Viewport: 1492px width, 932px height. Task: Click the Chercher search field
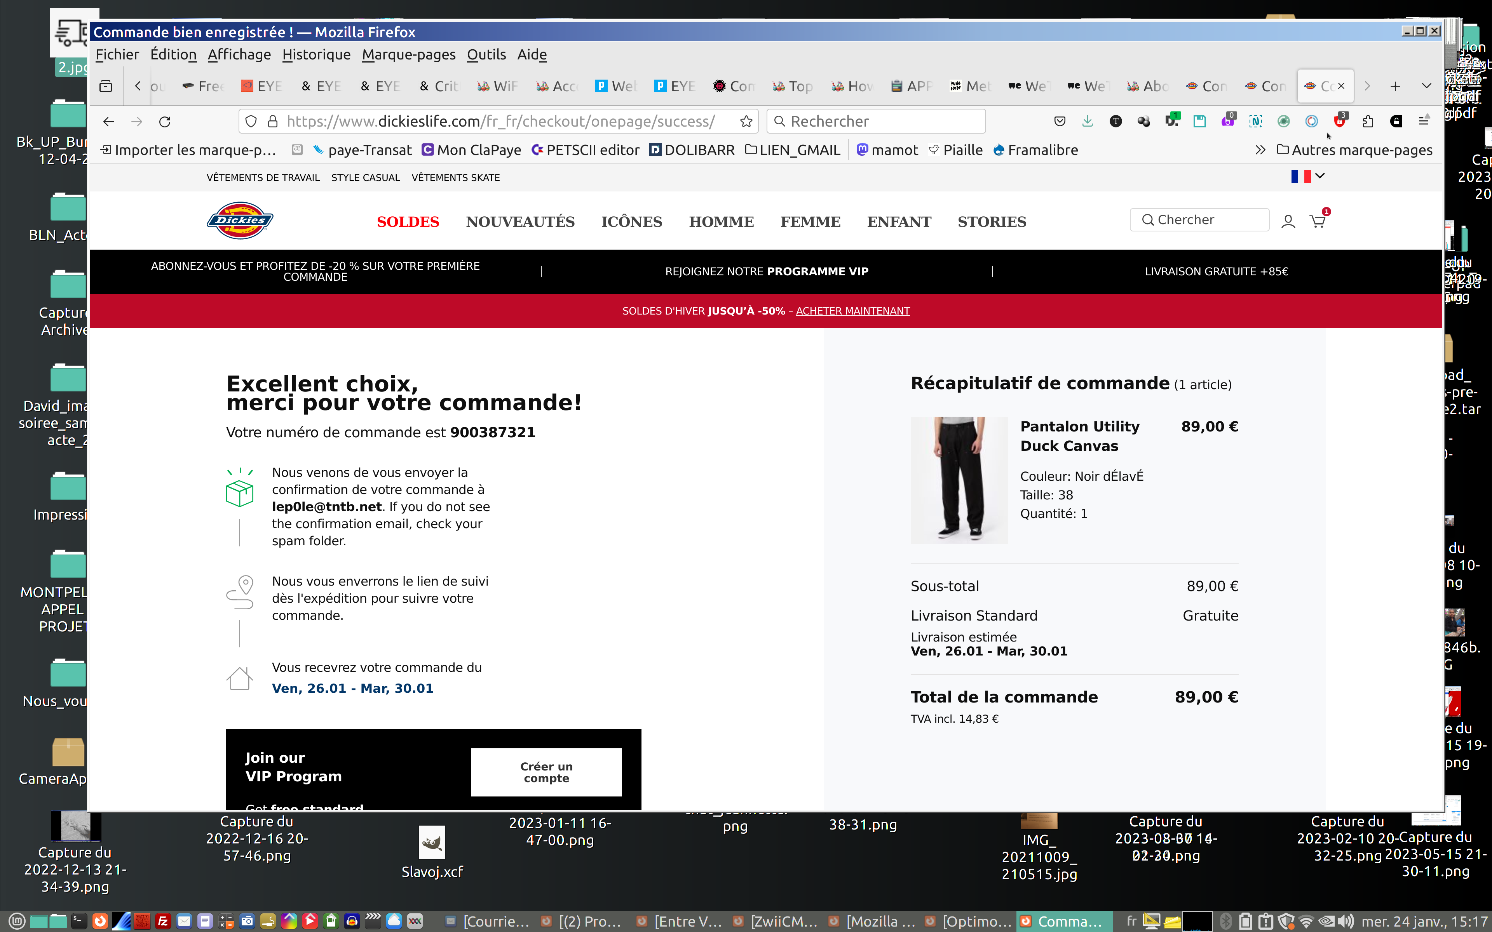[1199, 220]
